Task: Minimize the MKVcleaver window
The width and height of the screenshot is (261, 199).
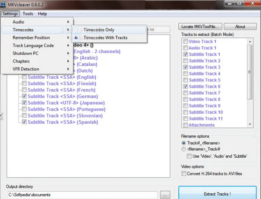Action: [230, 3]
